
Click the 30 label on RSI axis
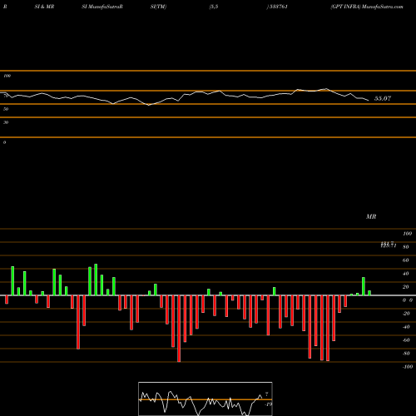point(6,122)
